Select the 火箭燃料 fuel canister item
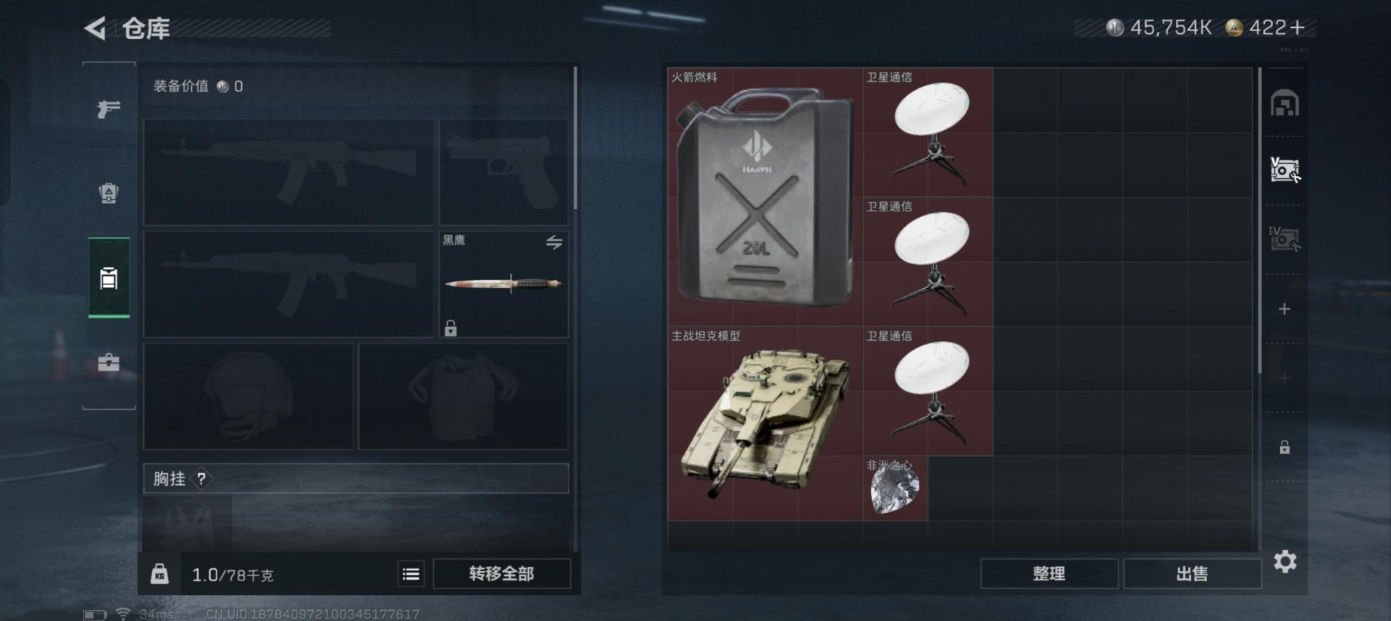 765,197
